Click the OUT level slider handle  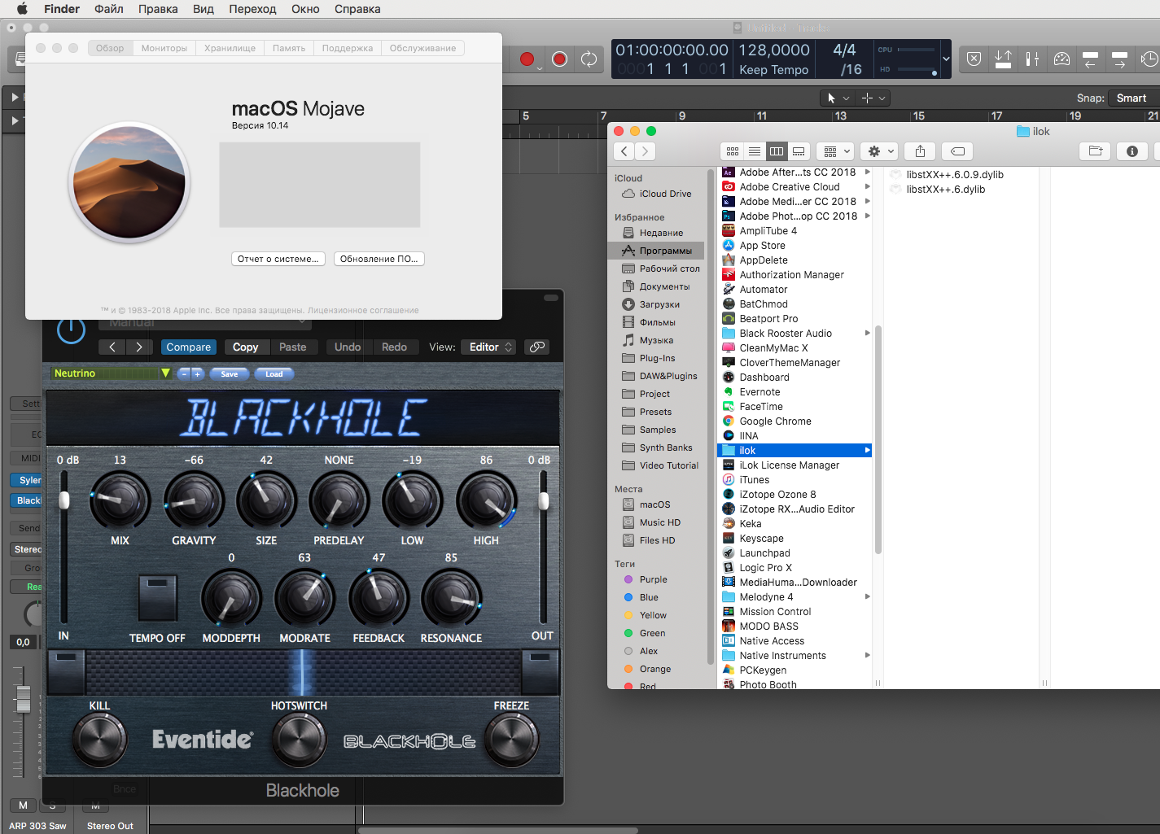(x=543, y=500)
